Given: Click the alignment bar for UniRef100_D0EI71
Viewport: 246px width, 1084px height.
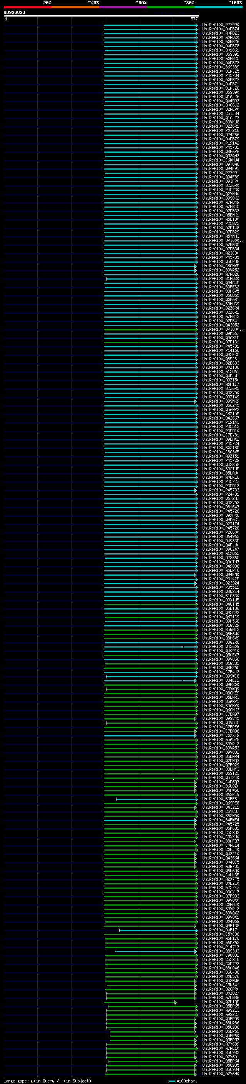Looking at the screenshot, I should coord(158,930).
